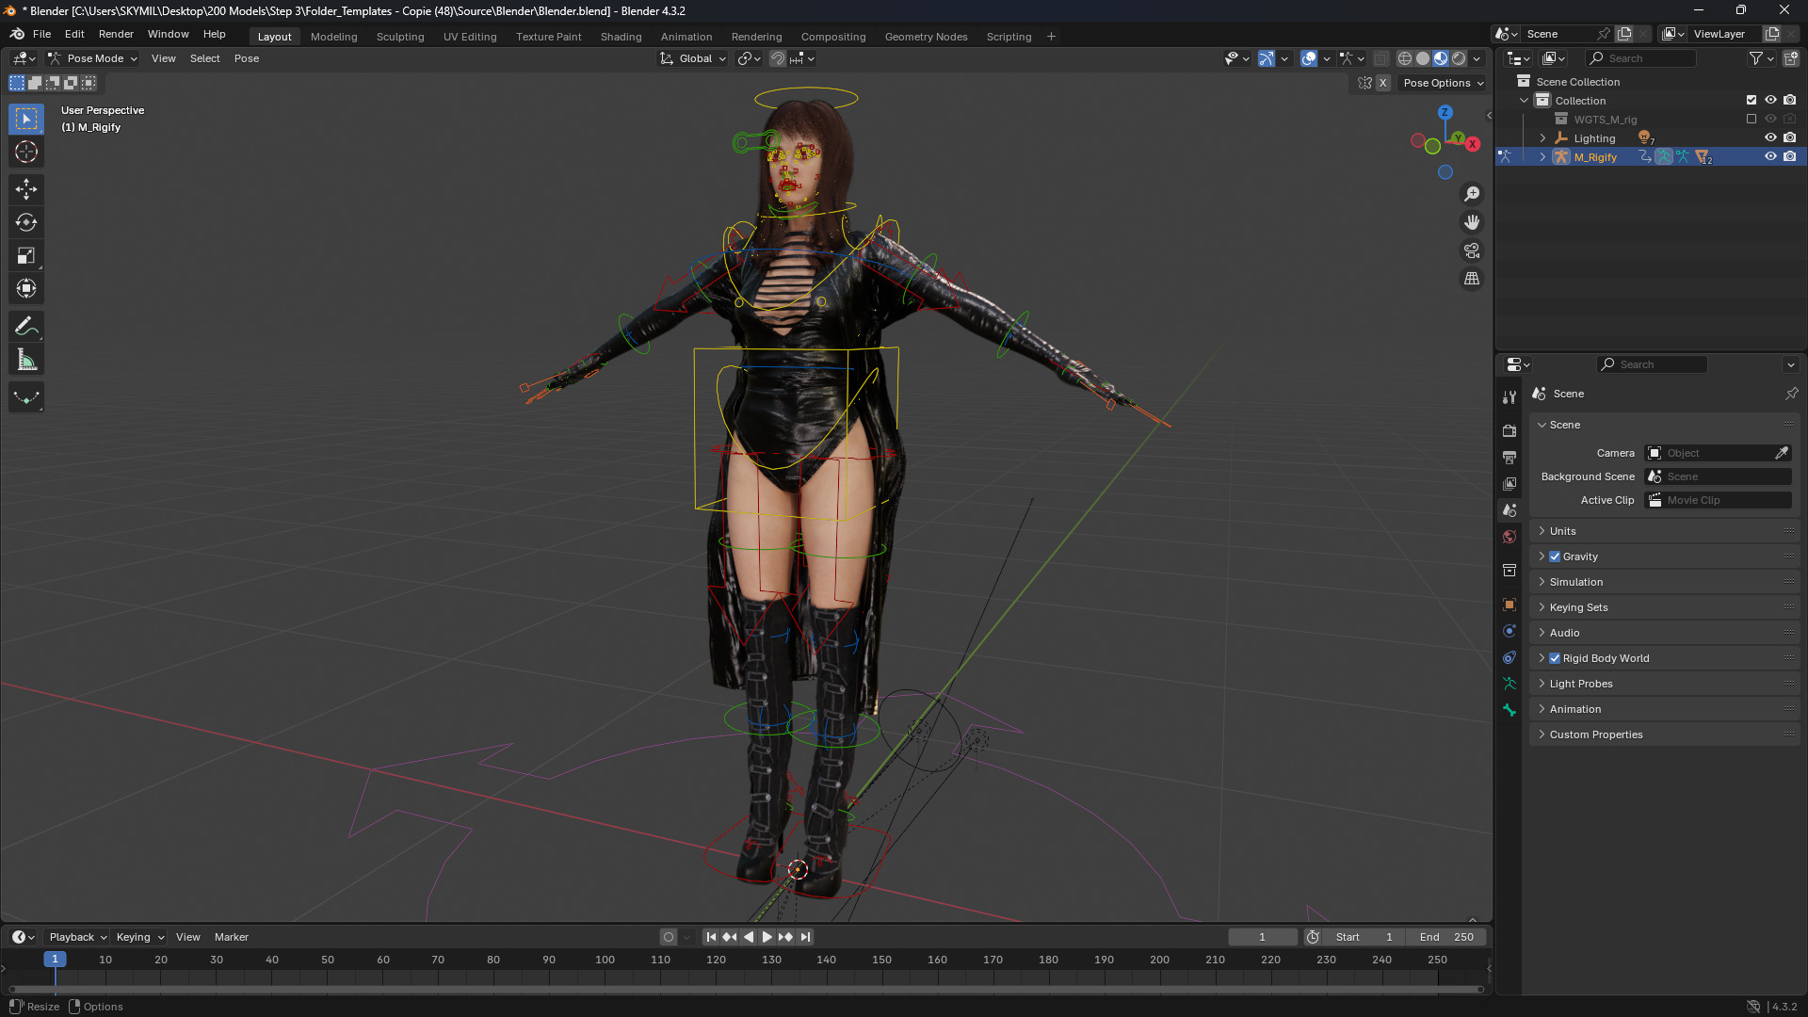Toggle X-axis mirror for posing
The height and width of the screenshot is (1017, 1808).
click(1382, 83)
